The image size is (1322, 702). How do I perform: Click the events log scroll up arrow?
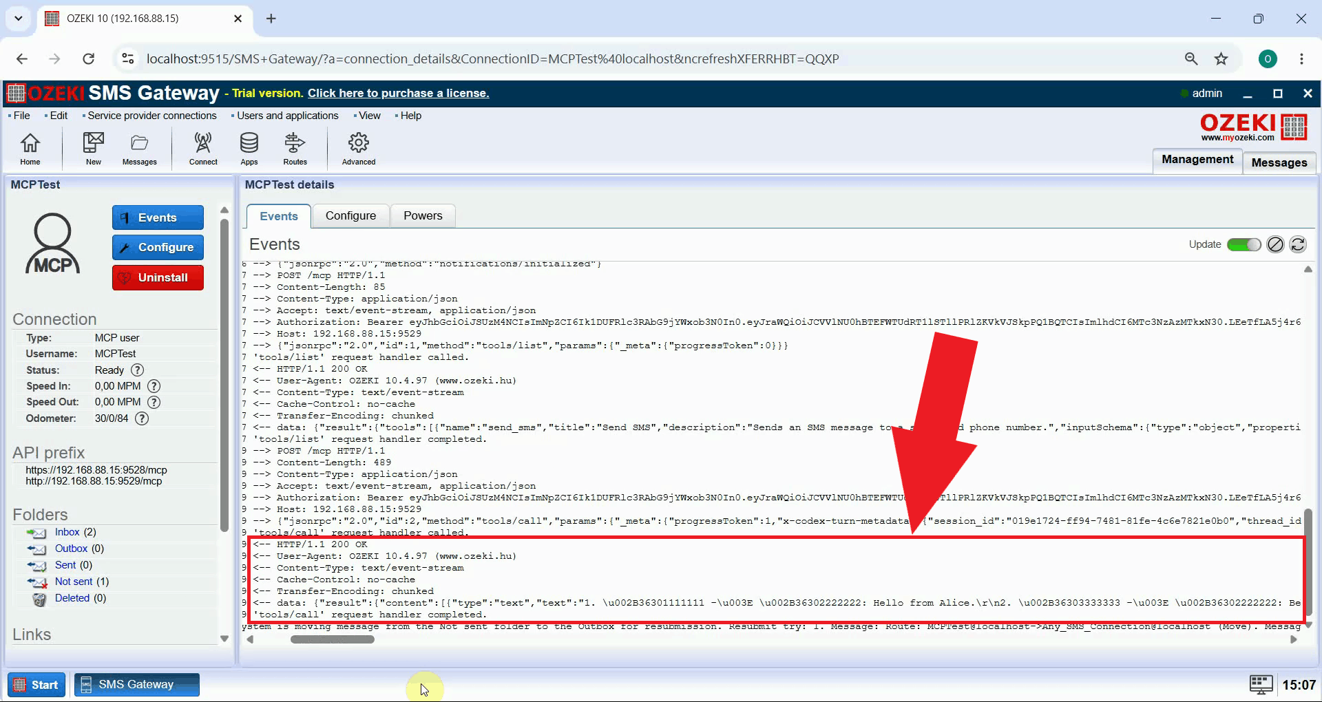tap(1308, 269)
